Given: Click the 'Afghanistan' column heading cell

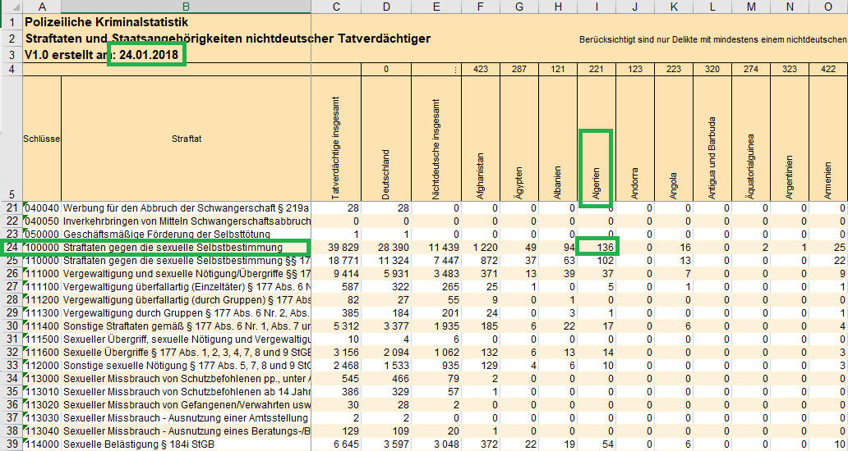Looking at the screenshot, I should point(481,139).
